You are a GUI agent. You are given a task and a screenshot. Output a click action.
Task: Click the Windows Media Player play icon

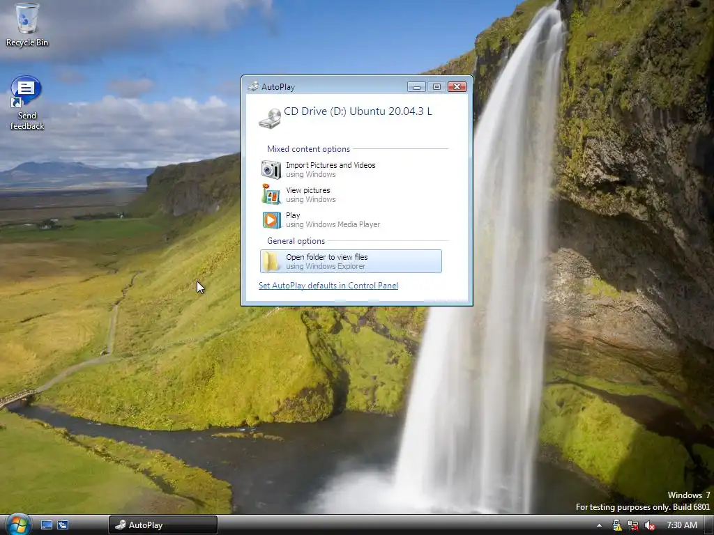(271, 219)
